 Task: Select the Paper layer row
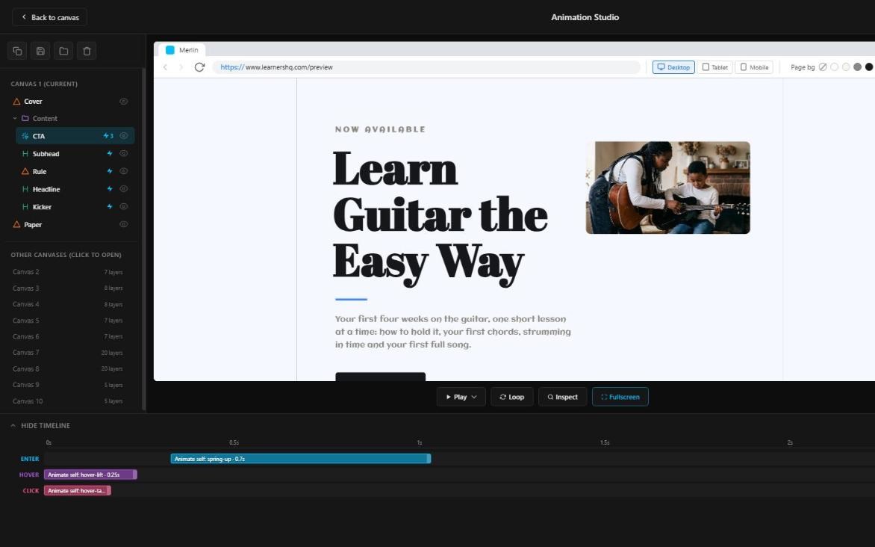tap(70, 225)
